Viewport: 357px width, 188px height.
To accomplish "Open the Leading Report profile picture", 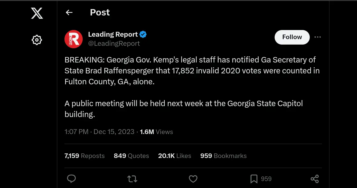I will 74,39.
